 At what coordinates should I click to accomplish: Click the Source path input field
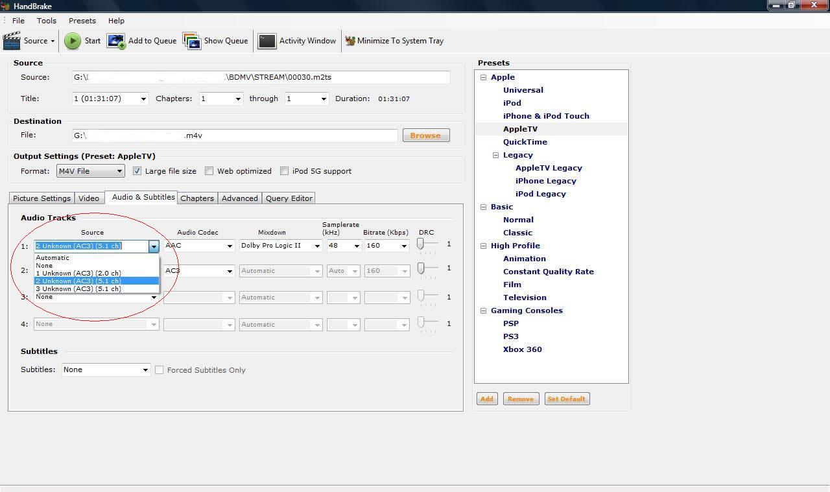pyautogui.click(x=261, y=77)
